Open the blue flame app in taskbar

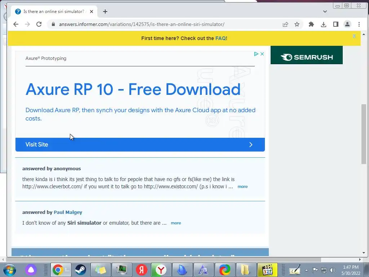(182, 270)
